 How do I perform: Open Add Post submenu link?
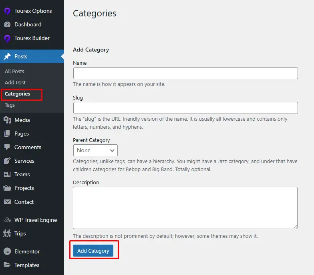pyautogui.click(x=15, y=82)
